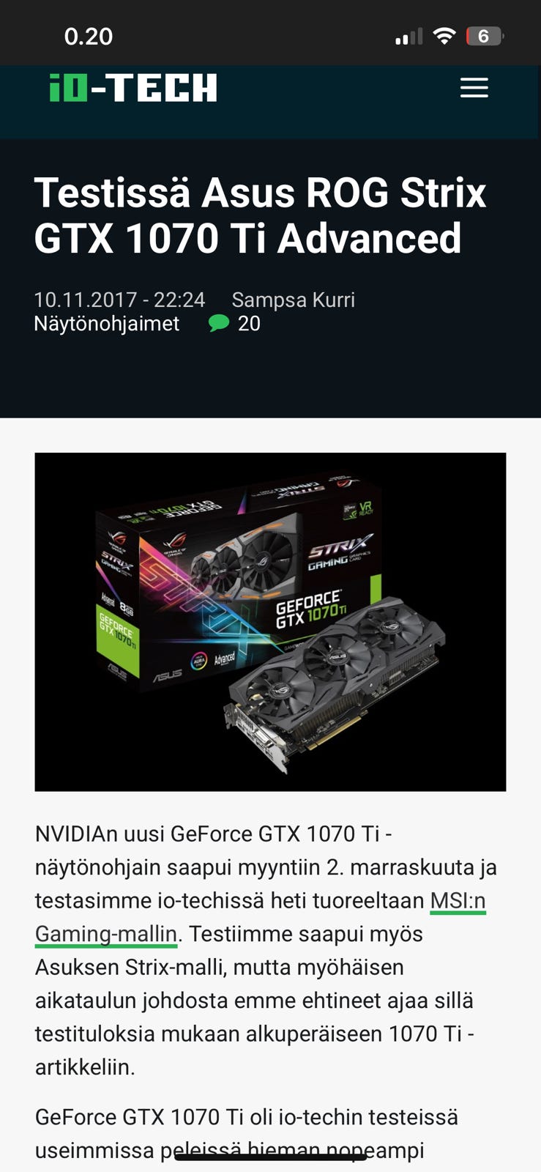Tap the io-tech logo
541x1172 pixels.
(x=133, y=88)
